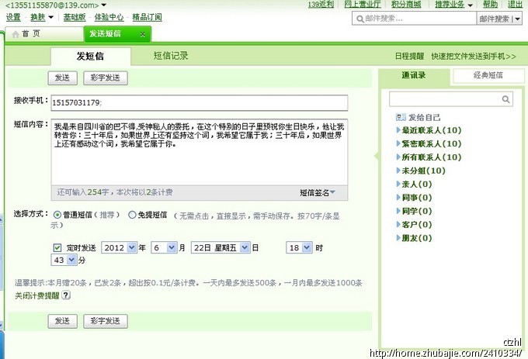Open the 网上营业厅 link
The image size is (528, 359).
click(363, 5)
